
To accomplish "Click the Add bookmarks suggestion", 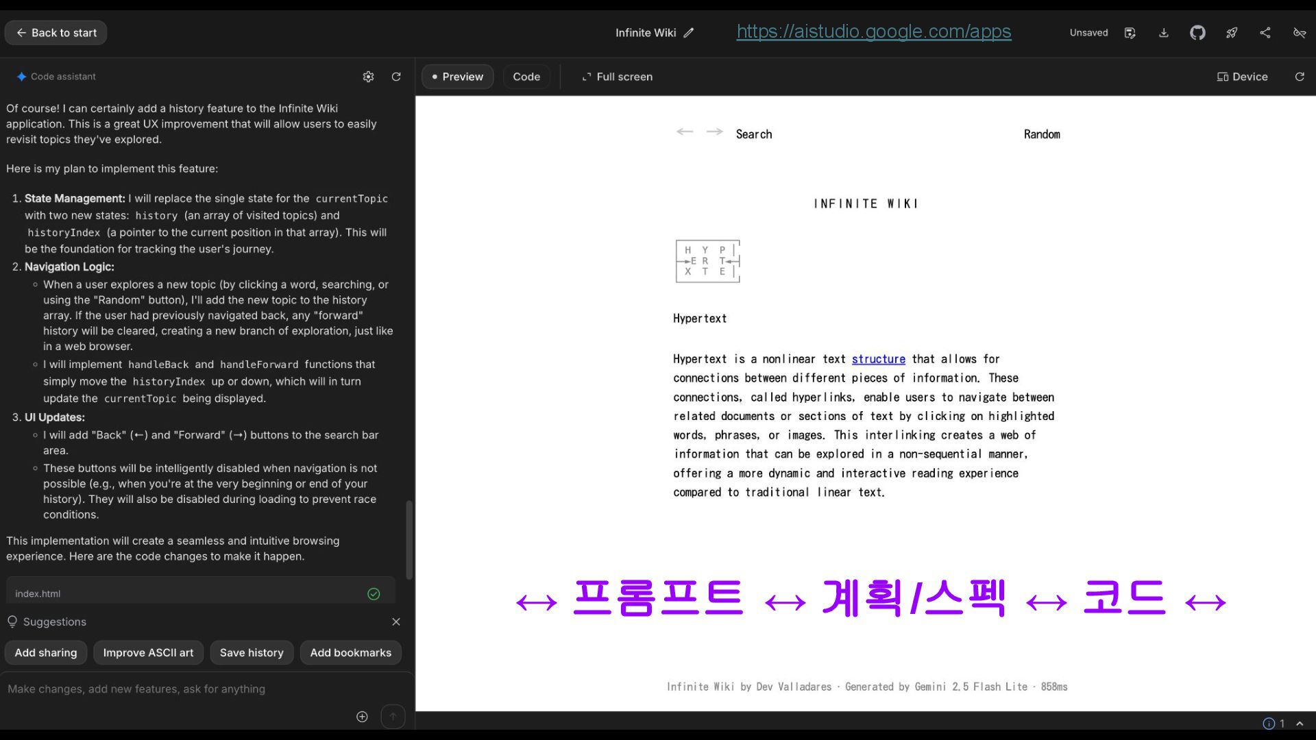I will (x=350, y=652).
